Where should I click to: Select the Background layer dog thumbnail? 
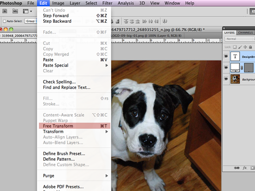235,79
